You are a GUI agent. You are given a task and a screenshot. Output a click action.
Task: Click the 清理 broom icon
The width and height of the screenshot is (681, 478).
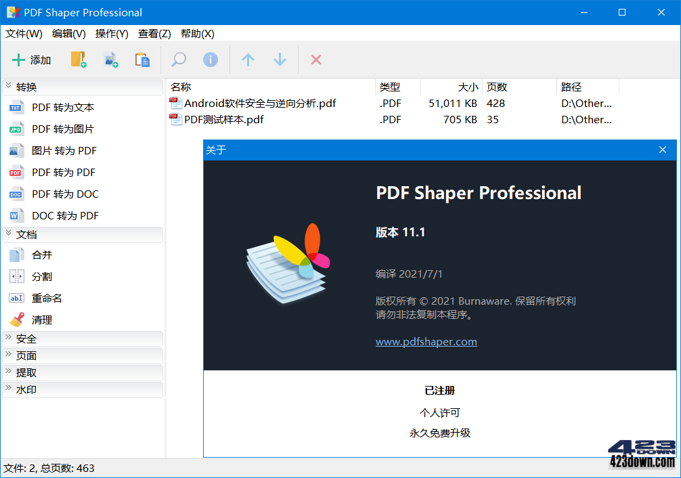tap(17, 320)
